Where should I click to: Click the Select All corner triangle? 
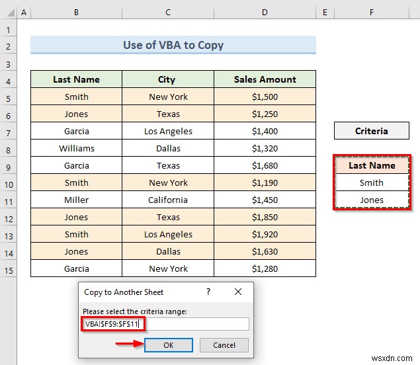coord(10,13)
